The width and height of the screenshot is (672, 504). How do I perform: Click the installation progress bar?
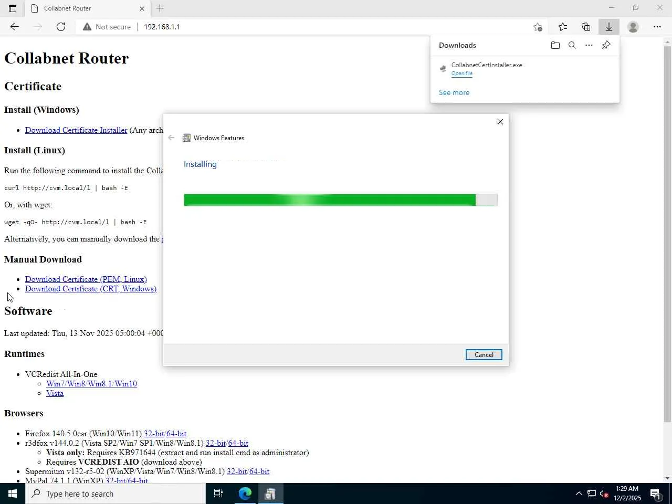coord(341,200)
